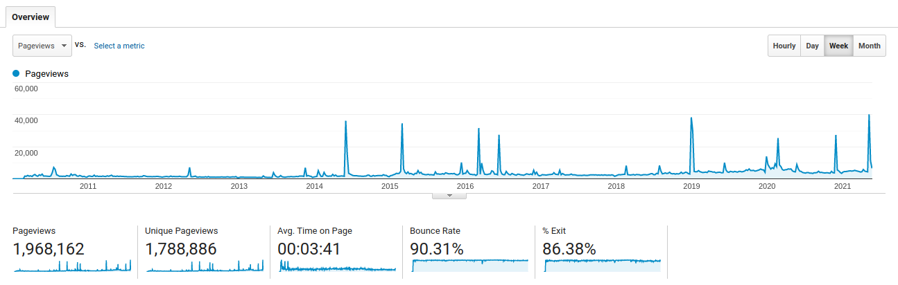Click the 90.31% Bounce Rate value
This screenshot has height=285, width=898.
pos(437,249)
